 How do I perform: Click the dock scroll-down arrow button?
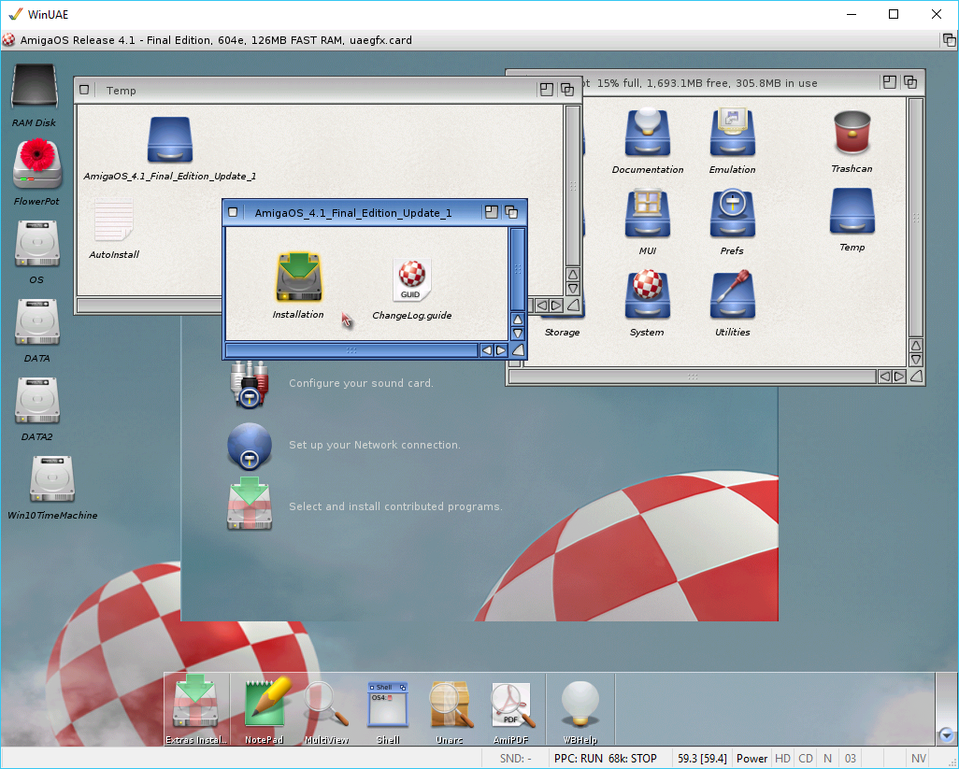[946, 734]
